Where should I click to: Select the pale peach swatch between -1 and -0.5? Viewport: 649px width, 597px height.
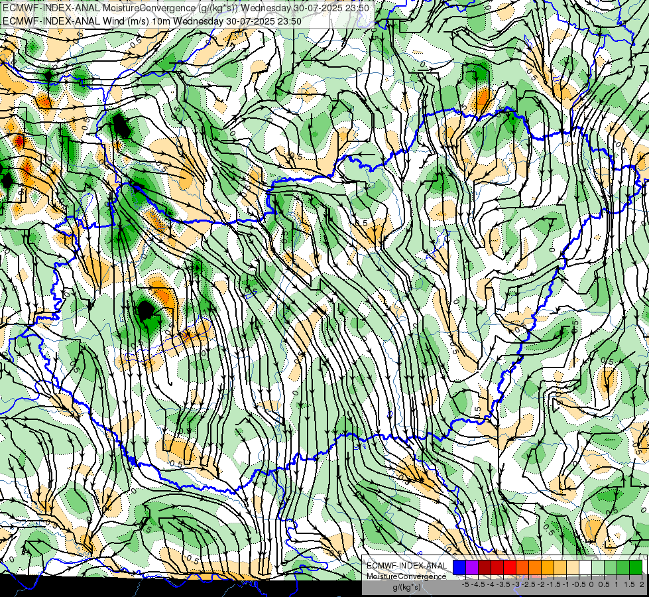click(x=572, y=567)
